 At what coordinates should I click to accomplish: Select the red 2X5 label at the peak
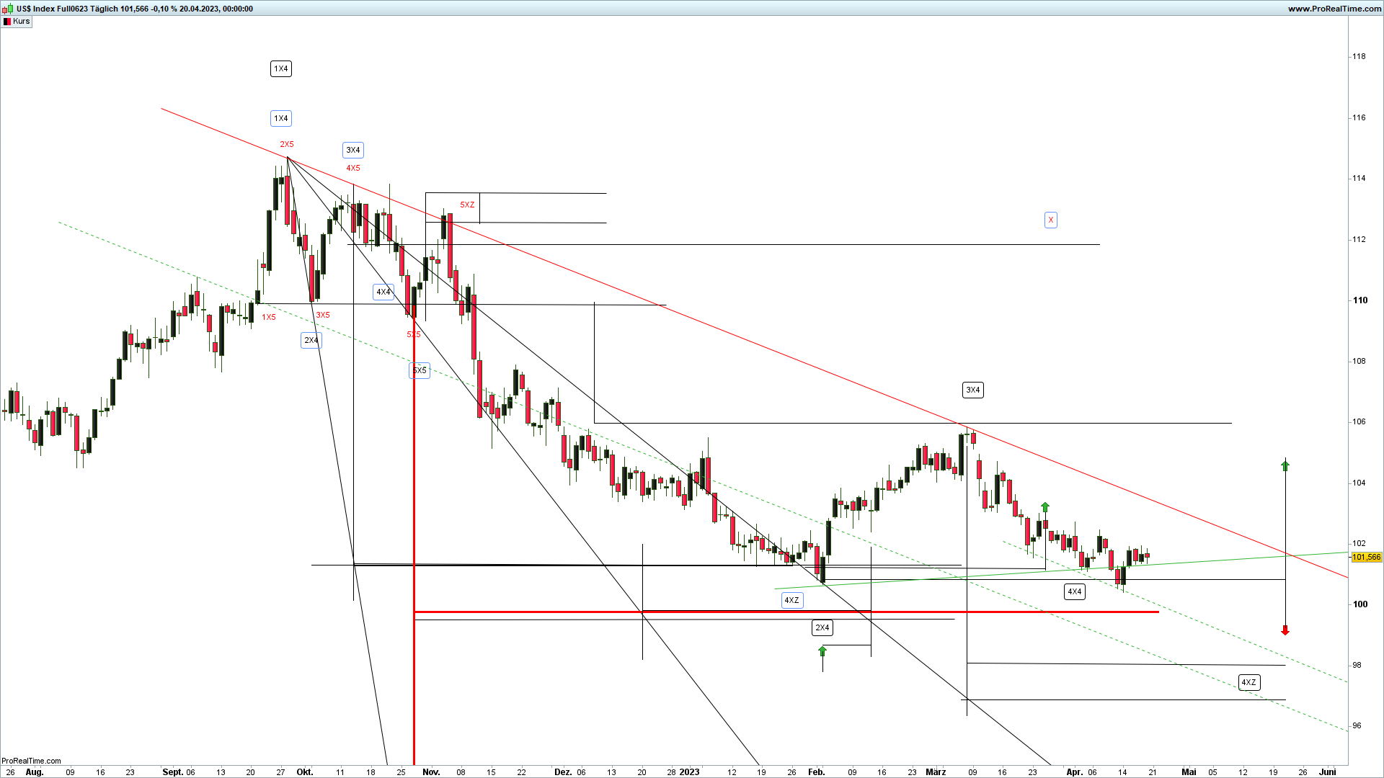pyautogui.click(x=287, y=145)
